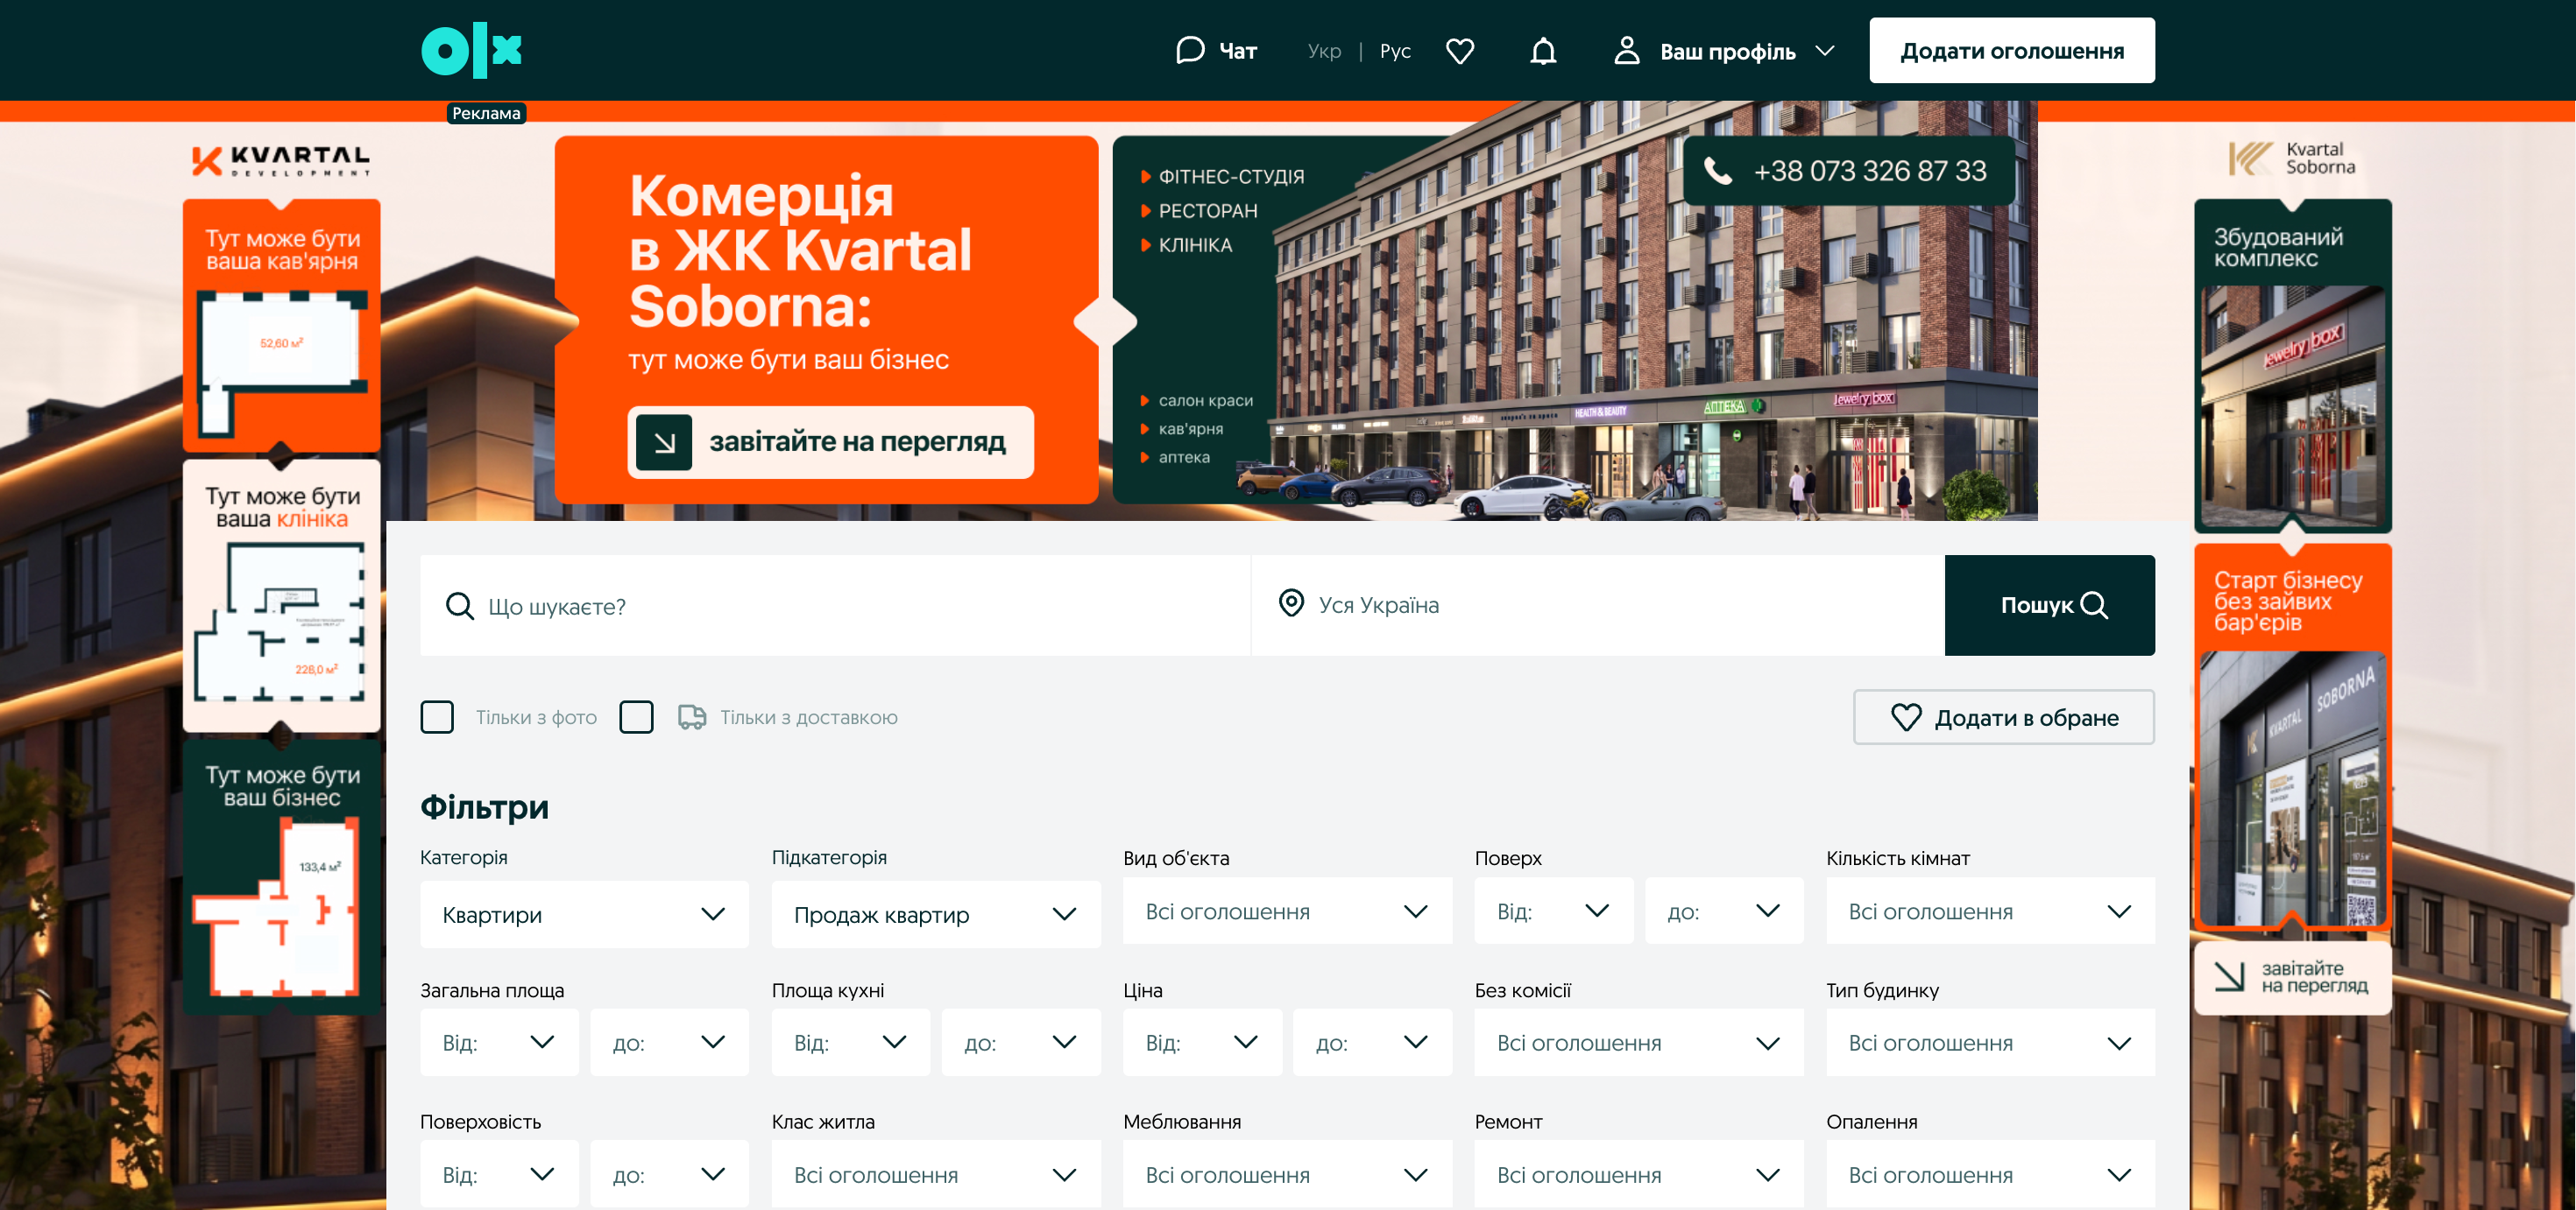2576x1210 pixels.
Task: Open the Поверх до dropdown
Action: pyautogui.click(x=1724, y=911)
